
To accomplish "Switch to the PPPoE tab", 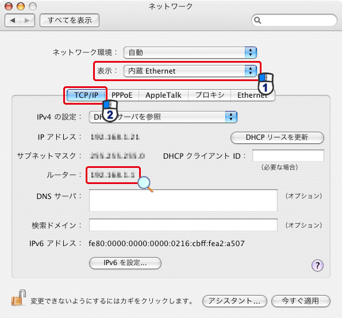I will (122, 95).
